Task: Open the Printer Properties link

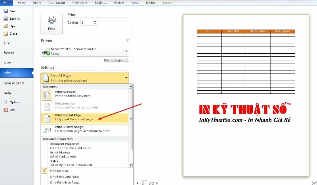Action: tap(116, 60)
